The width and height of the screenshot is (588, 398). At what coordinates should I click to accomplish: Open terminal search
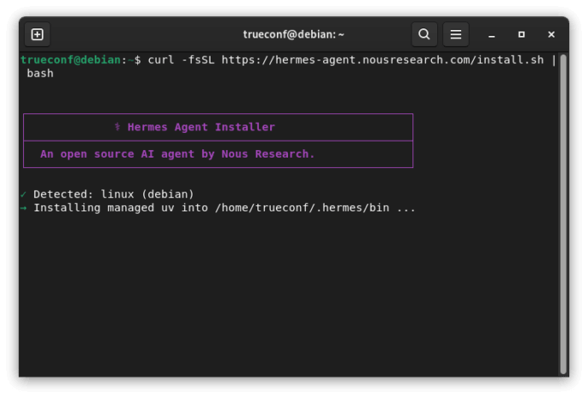[x=424, y=34]
